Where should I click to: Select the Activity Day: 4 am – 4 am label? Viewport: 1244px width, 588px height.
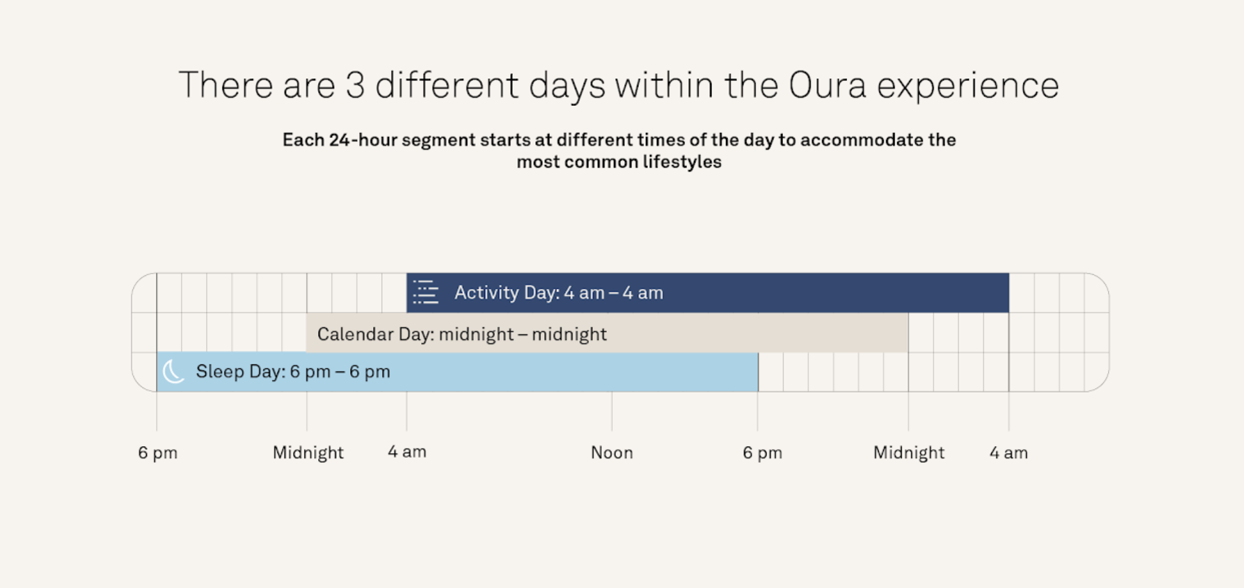pos(559,293)
